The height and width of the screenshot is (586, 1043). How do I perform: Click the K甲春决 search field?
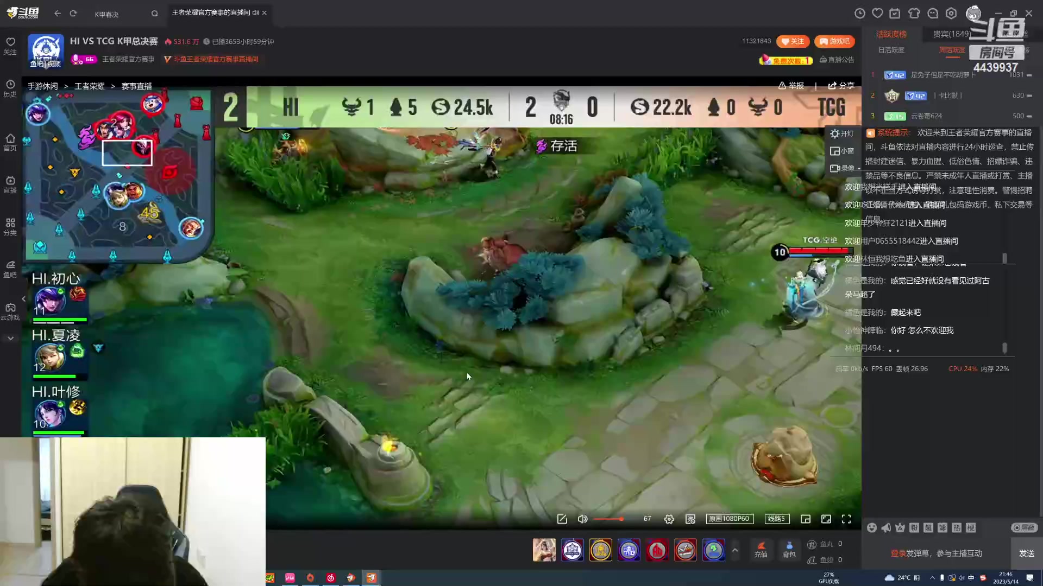point(120,14)
